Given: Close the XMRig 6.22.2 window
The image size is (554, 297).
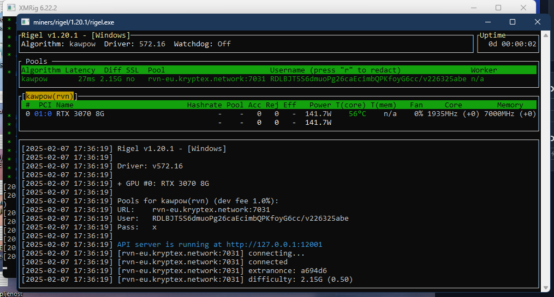Looking at the screenshot, I should point(523,8).
